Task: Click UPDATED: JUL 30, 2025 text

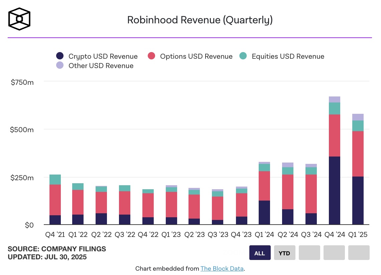Action: click(47, 257)
